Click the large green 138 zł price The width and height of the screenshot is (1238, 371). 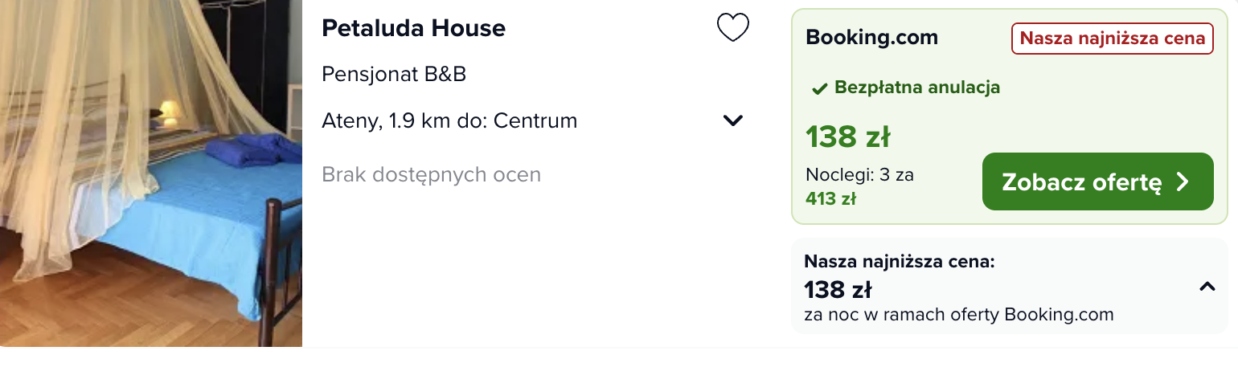point(848,137)
